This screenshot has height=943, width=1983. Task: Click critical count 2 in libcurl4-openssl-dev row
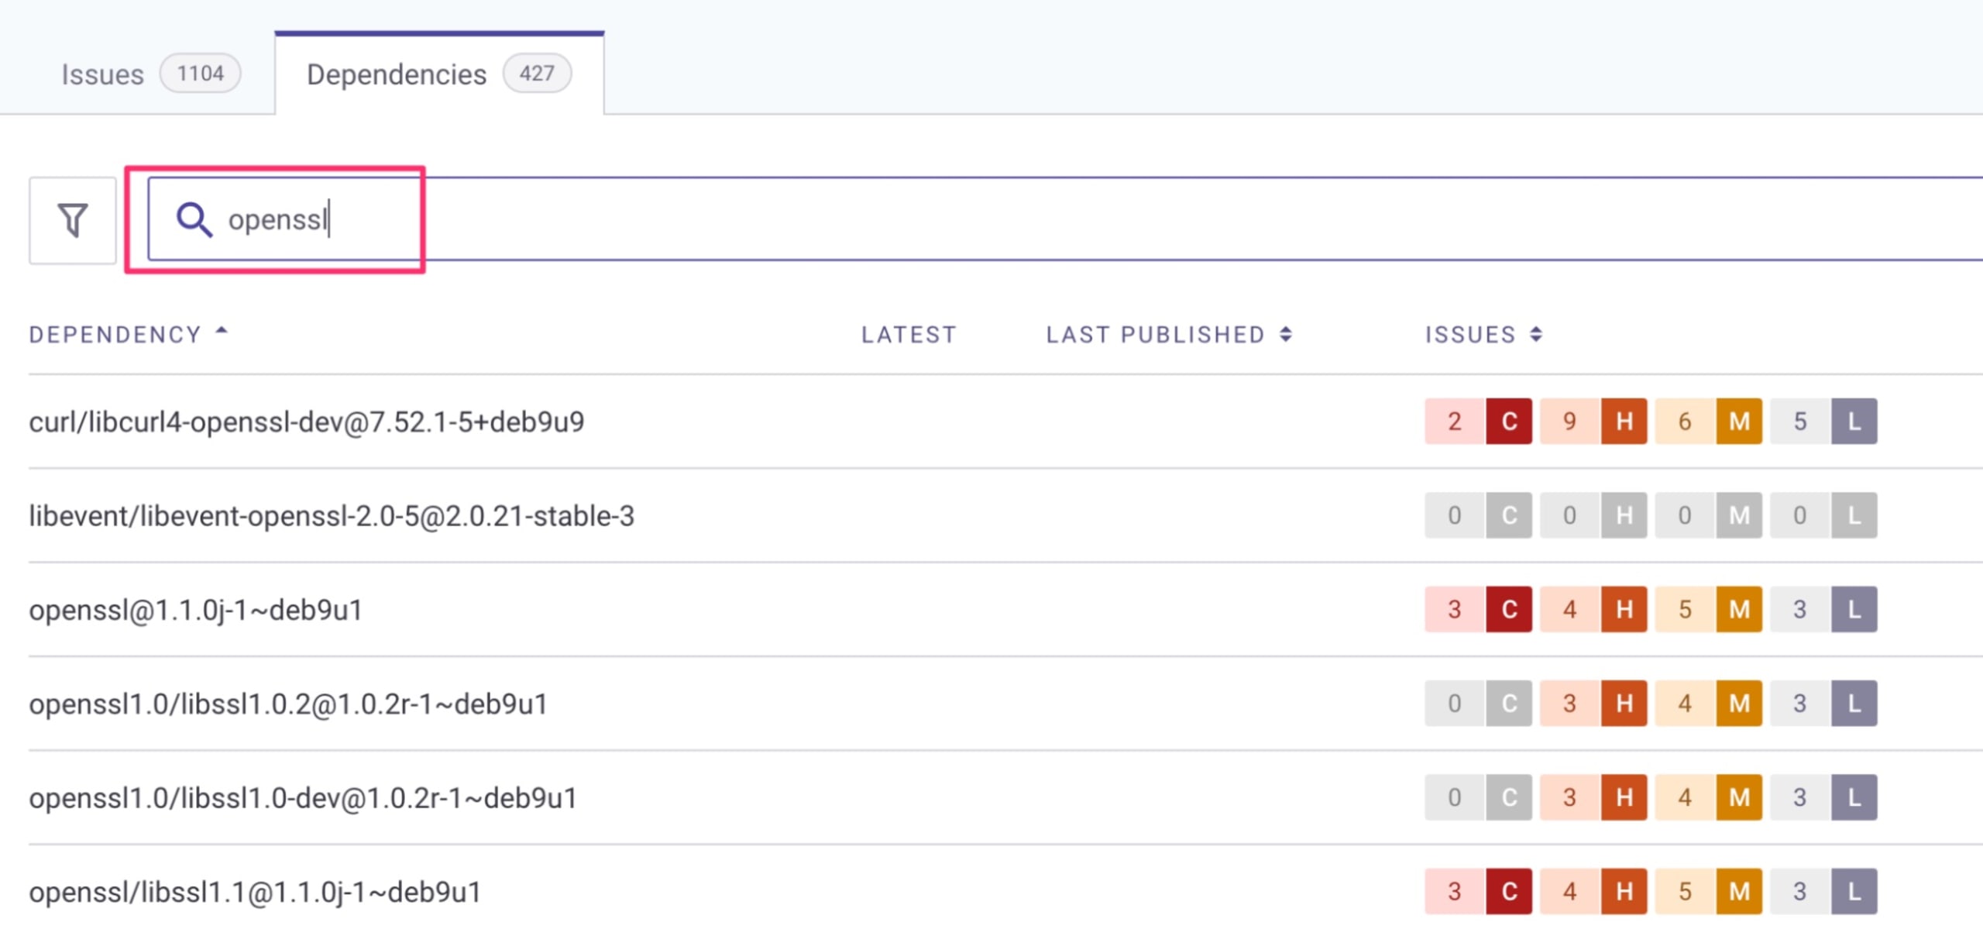[1455, 422]
